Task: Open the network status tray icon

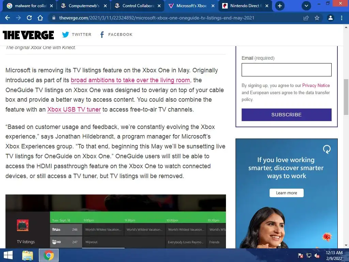Action: click(x=309, y=255)
